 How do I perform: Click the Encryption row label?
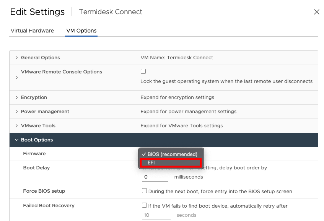[x=34, y=97]
